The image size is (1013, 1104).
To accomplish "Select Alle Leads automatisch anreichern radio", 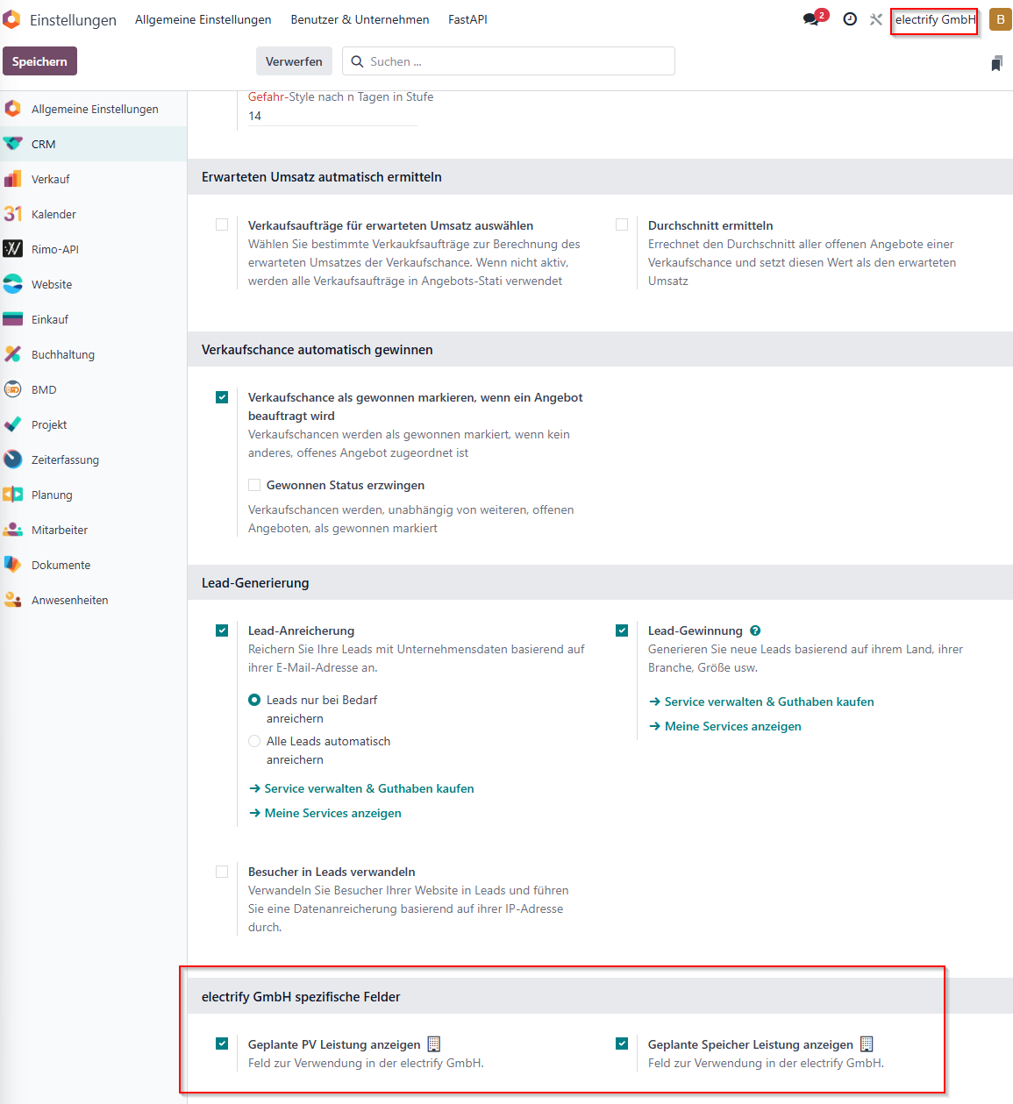I will click(254, 741).
